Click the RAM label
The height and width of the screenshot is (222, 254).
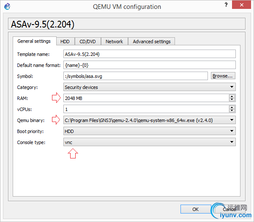22,98
